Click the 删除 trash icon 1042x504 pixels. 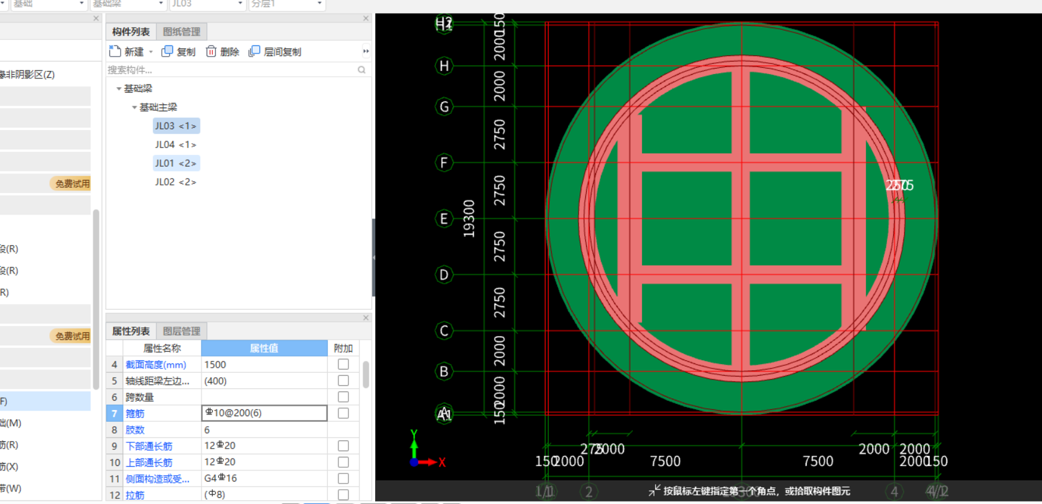tap(211, 51)
